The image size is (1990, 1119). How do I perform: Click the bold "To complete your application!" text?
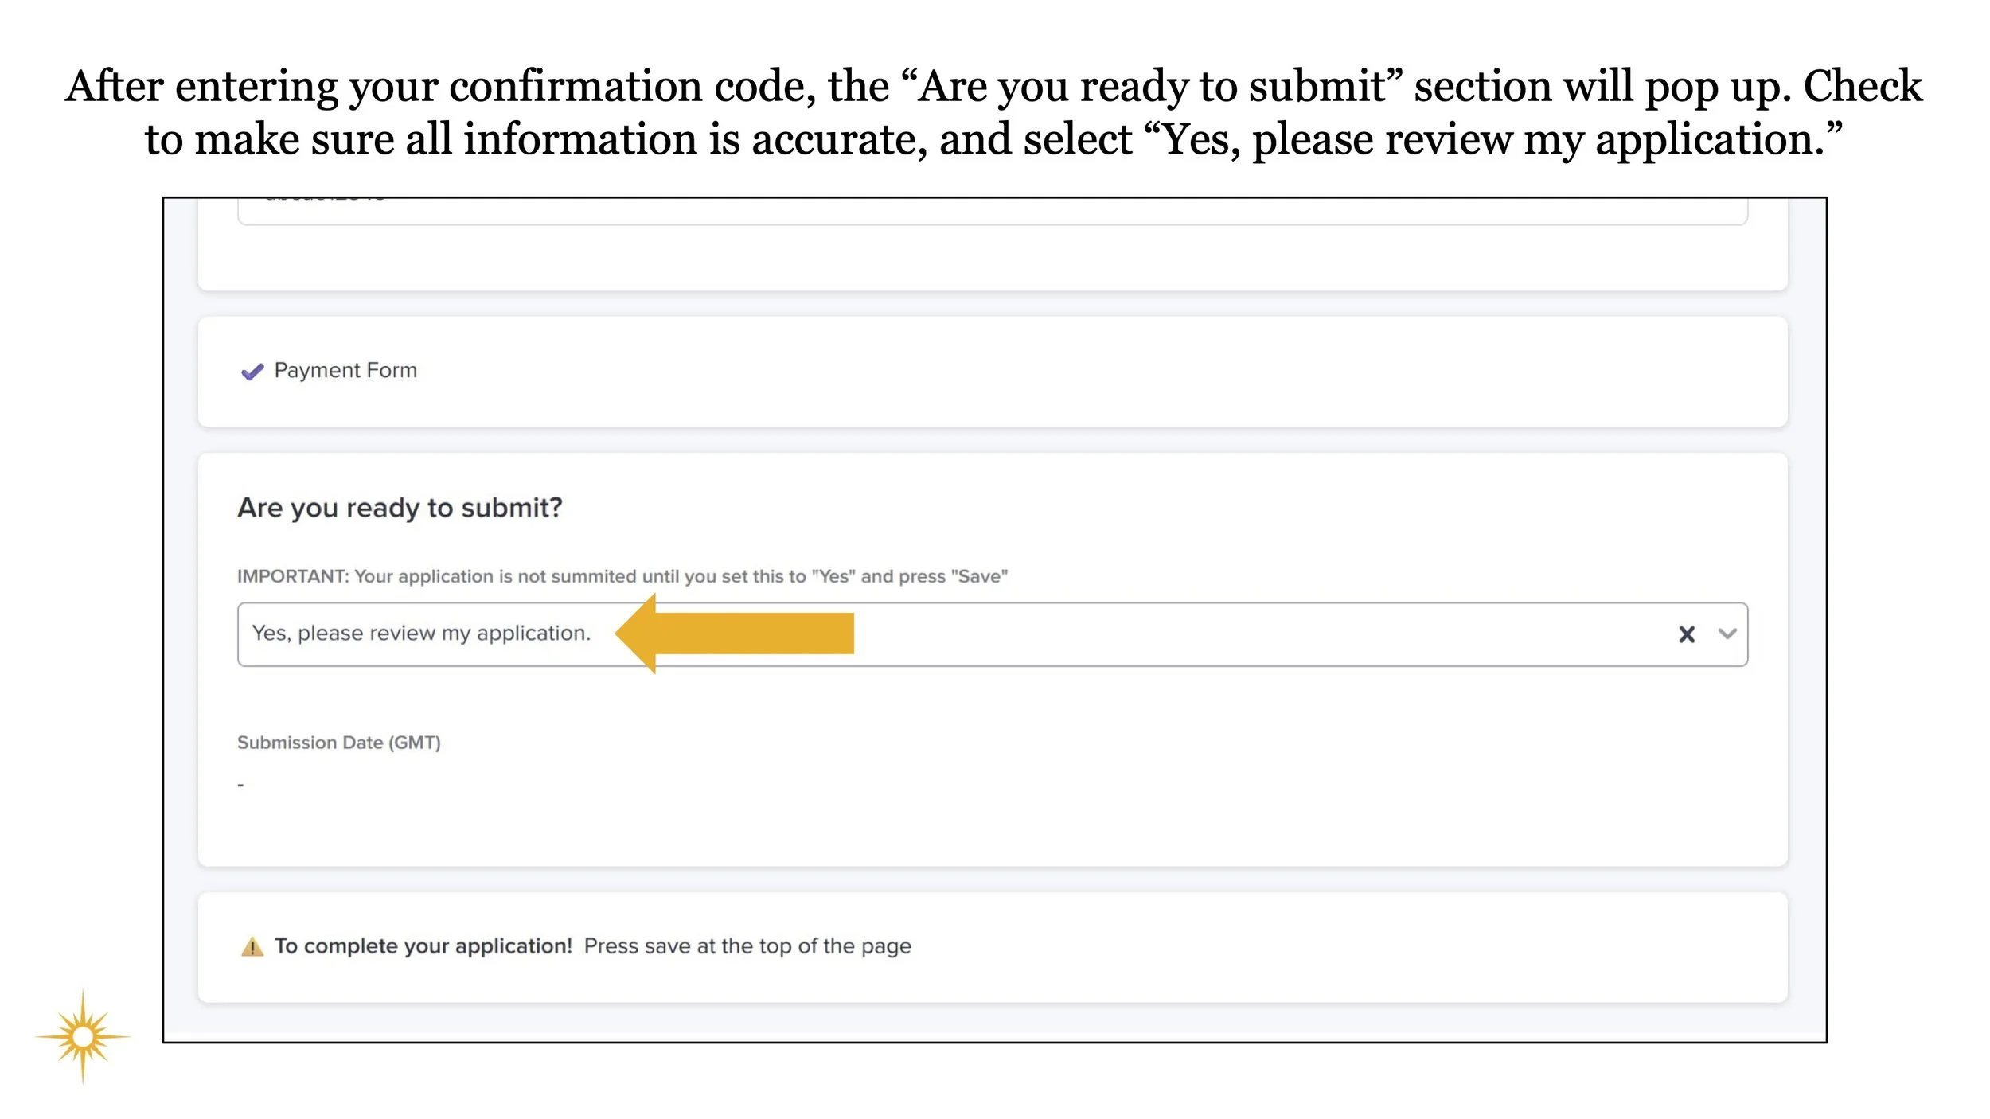click(423, 946)
